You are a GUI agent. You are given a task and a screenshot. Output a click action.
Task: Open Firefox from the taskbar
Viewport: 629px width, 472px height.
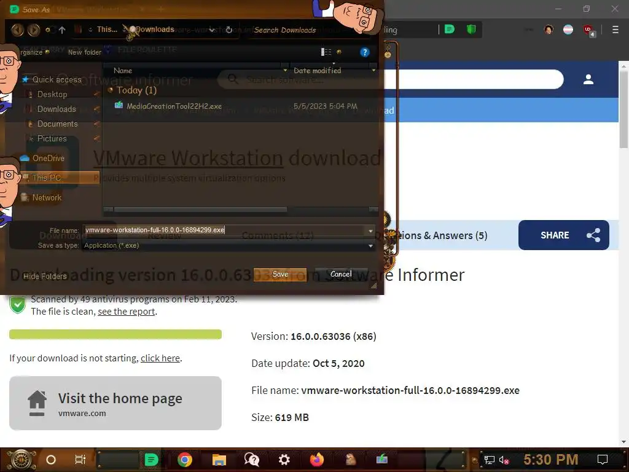pos(316,460)
